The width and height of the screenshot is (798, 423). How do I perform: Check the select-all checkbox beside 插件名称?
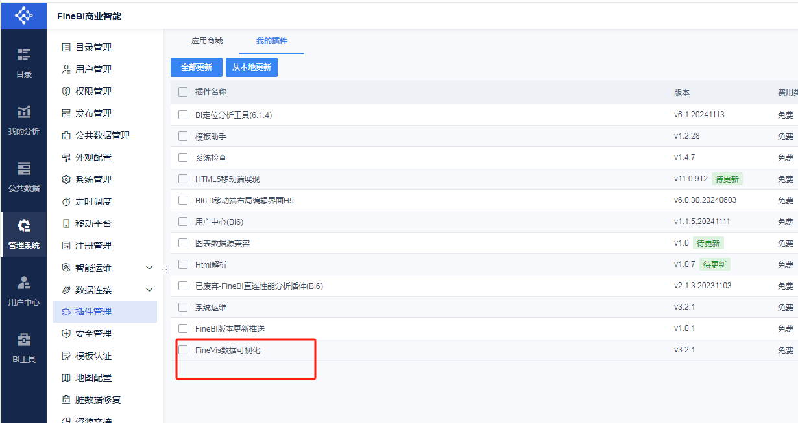[183, 92]
